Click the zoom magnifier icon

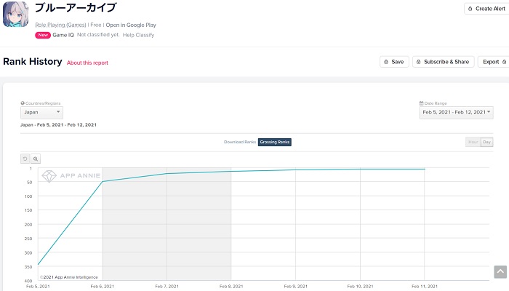click(36, 159)
